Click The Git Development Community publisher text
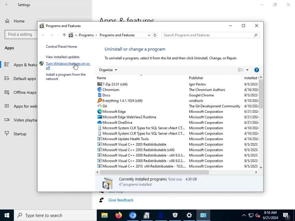The image size is (295, 221). point(214,106)
